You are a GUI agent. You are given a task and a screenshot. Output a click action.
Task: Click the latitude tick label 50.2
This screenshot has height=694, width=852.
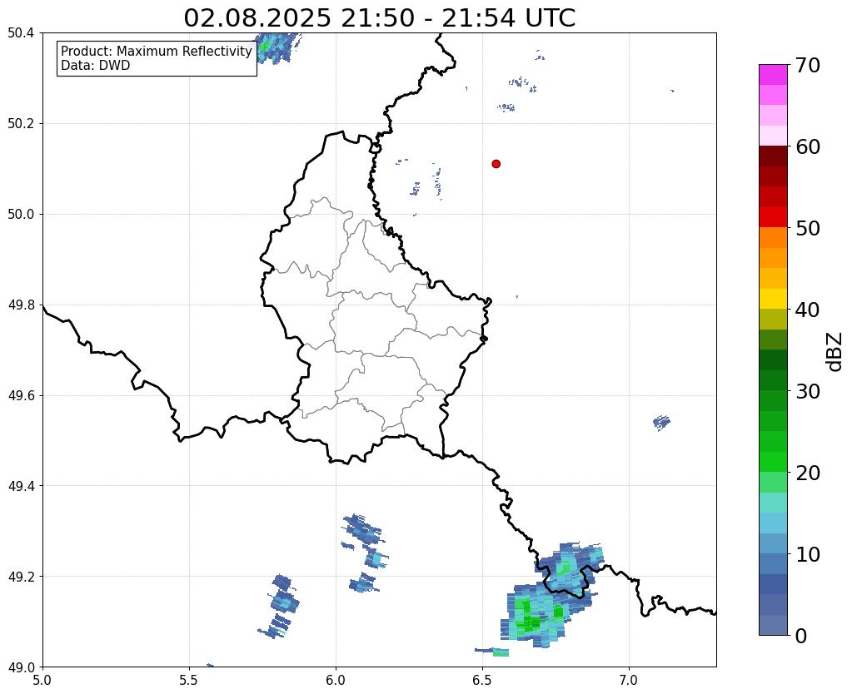click(21, 124)
